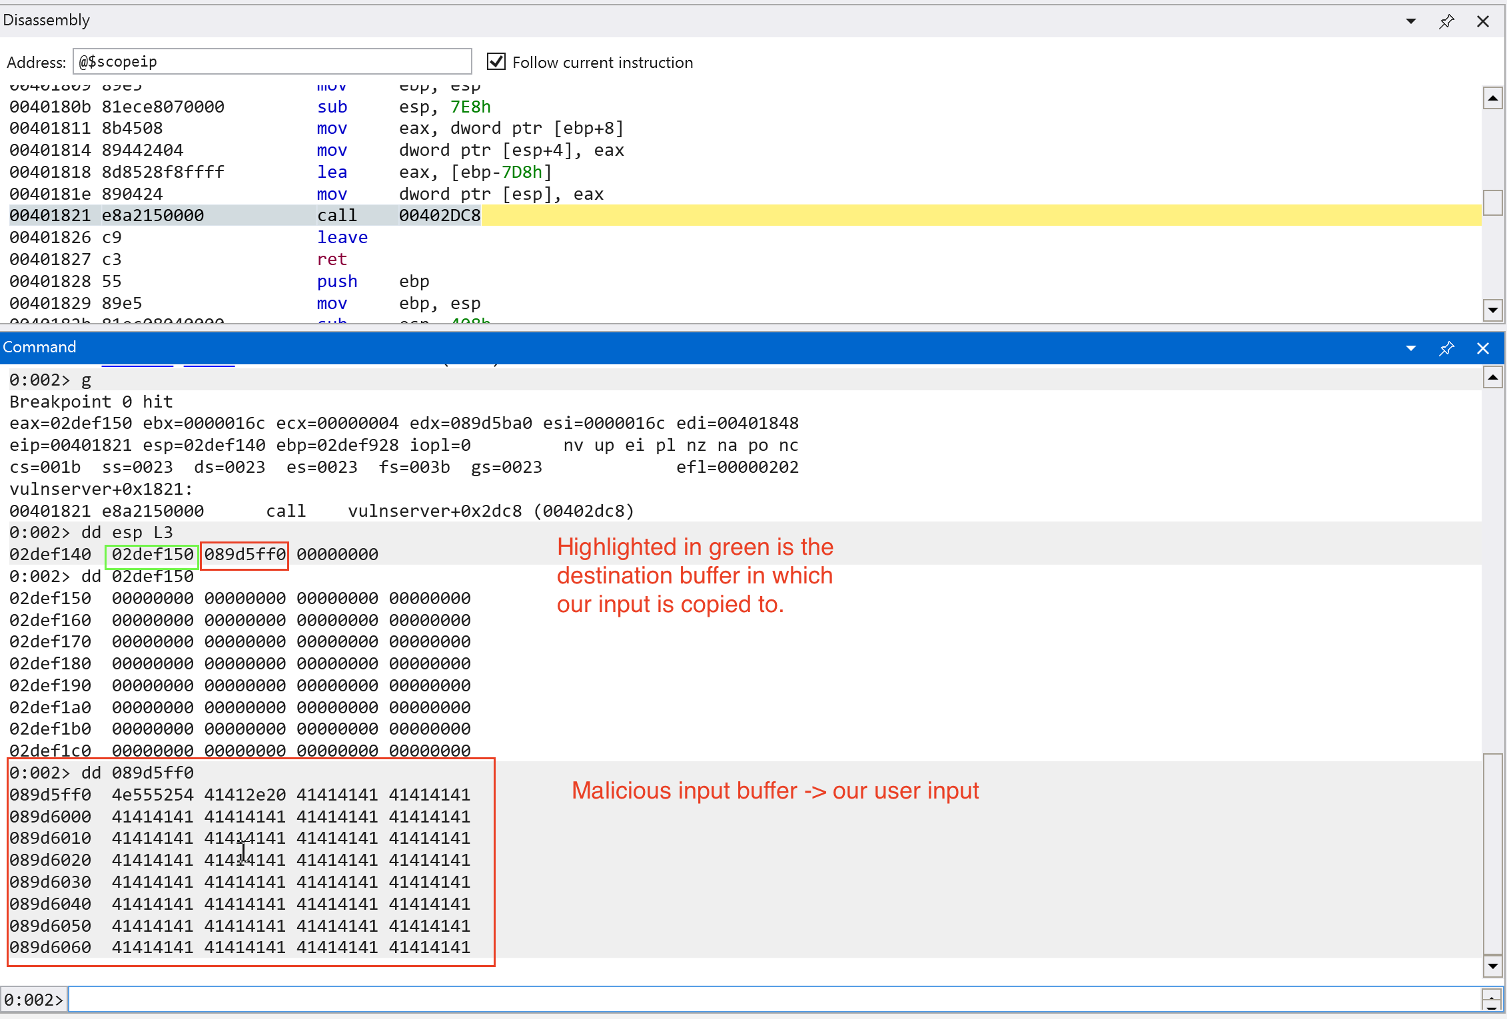Select the Command title bar
This screenshot has height=1019, width=1507.
click(39, 347)
